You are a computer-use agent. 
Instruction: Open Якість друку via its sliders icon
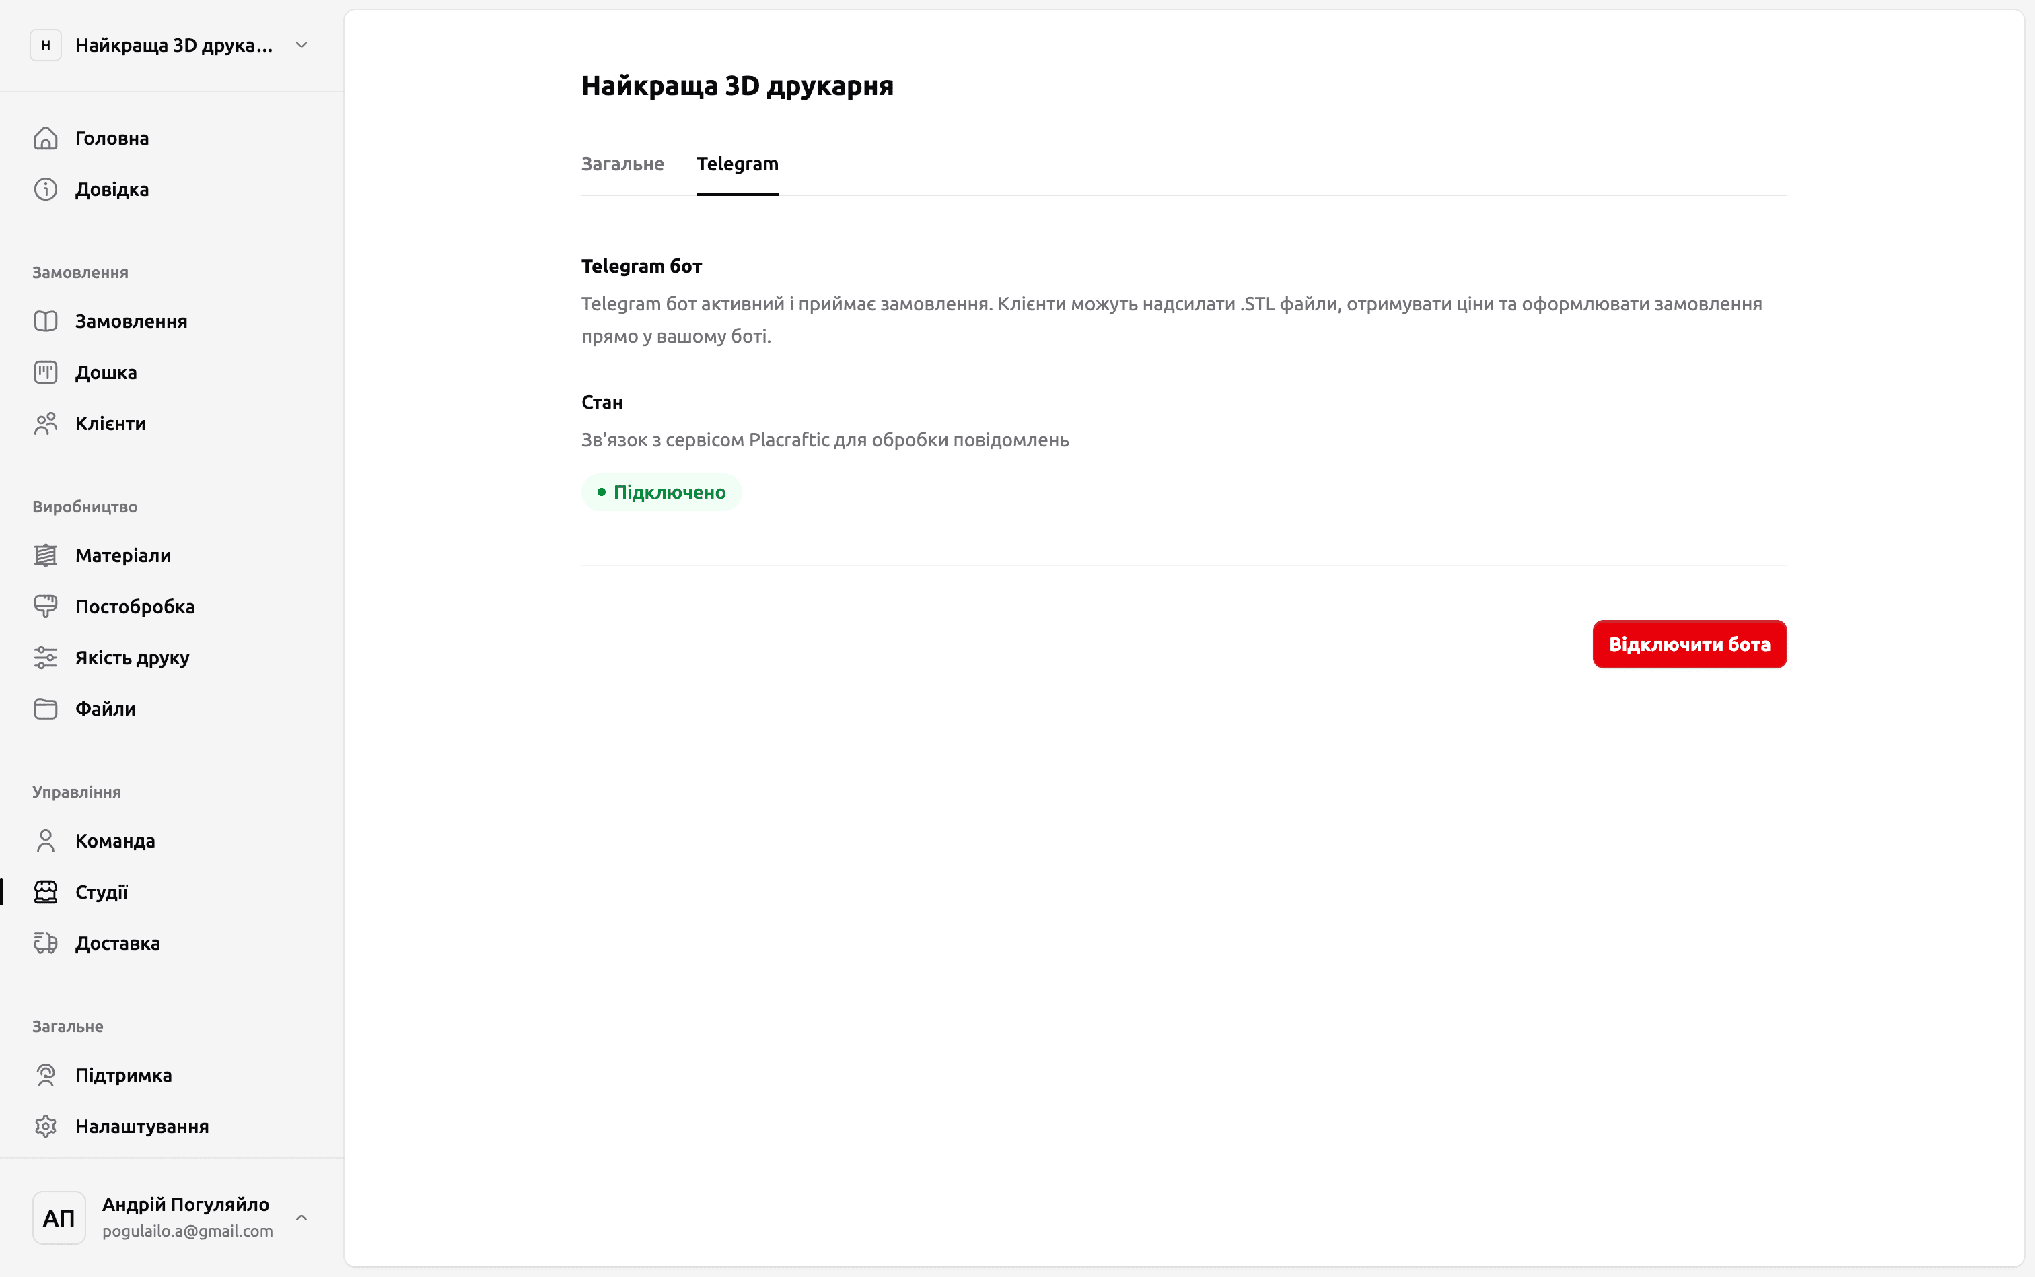pos(46,658)
